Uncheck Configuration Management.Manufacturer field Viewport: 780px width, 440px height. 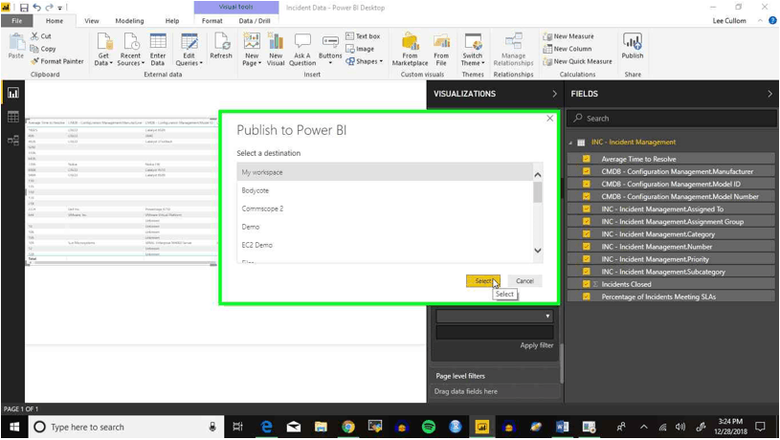pyautogui.click(x=587, y=171)
